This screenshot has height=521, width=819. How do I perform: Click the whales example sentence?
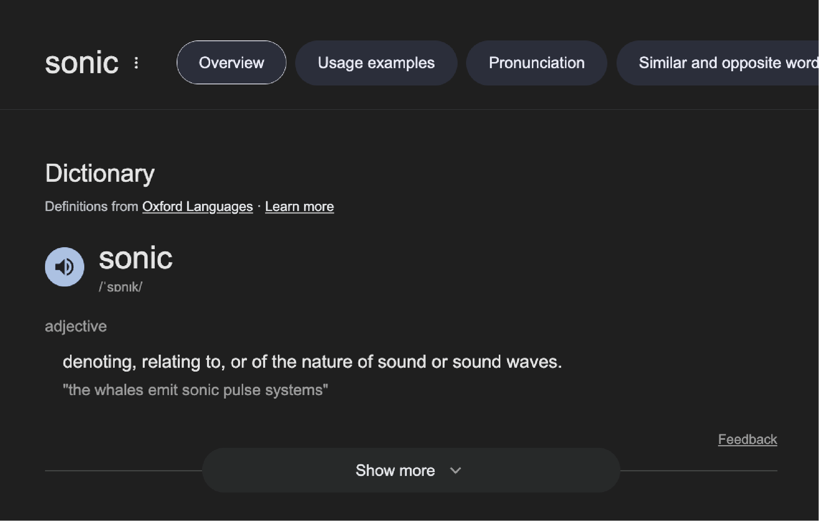click(x=196, y=390)
